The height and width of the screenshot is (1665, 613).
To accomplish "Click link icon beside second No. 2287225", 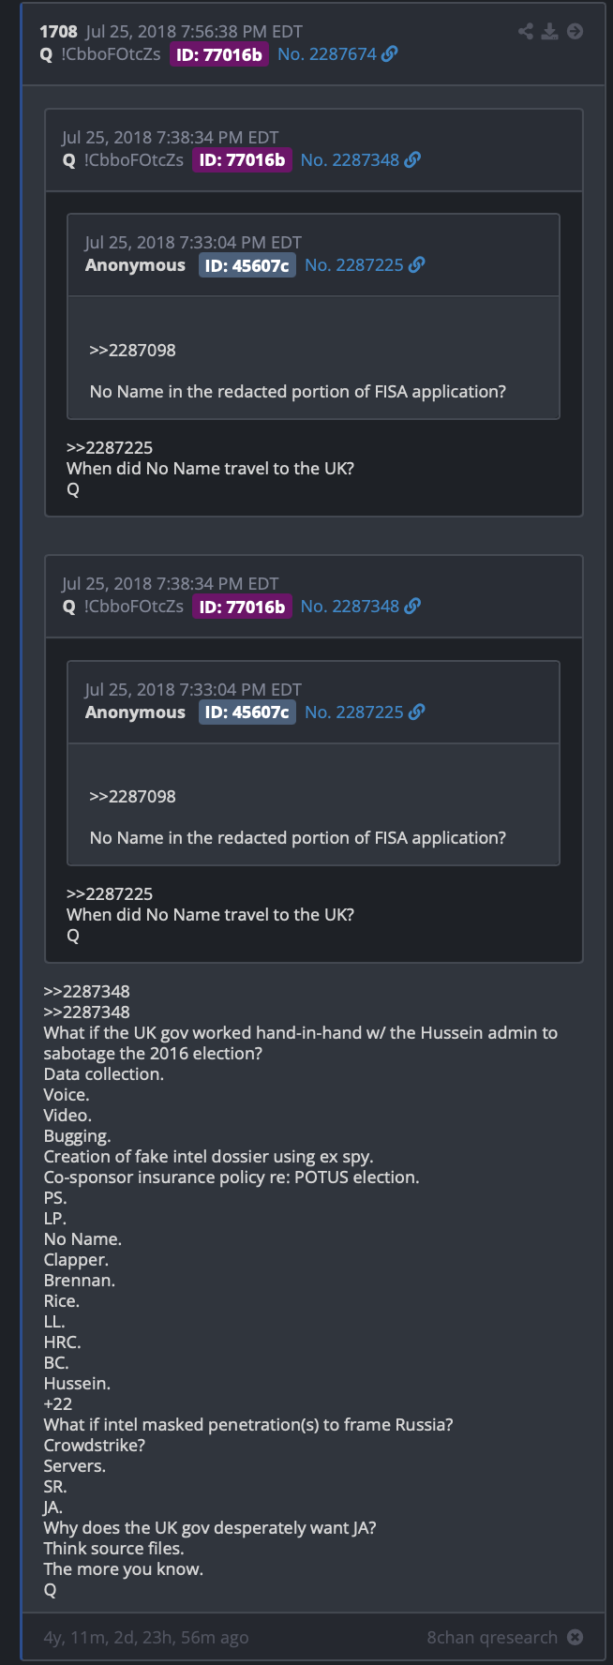I will pyautogui.click(x=417, y=712).
